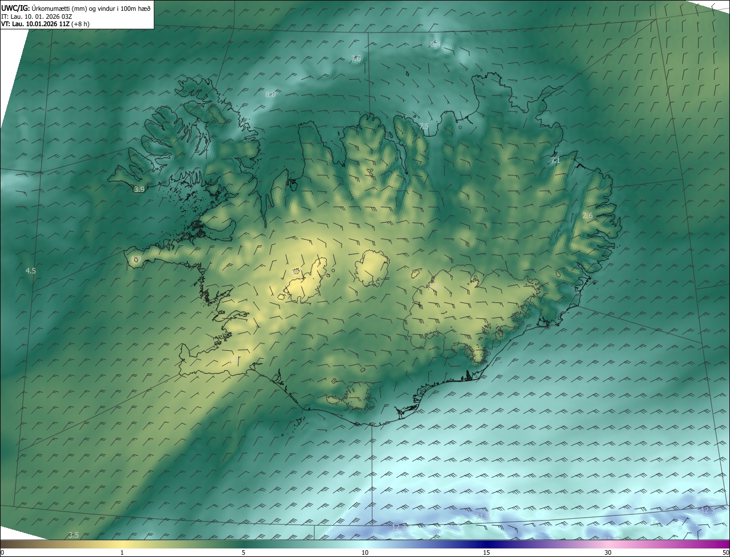The image size is (730, 557).
Task: Click the "7.5" value label on the map
Action: pyautogui.click(x=424, y=126)
